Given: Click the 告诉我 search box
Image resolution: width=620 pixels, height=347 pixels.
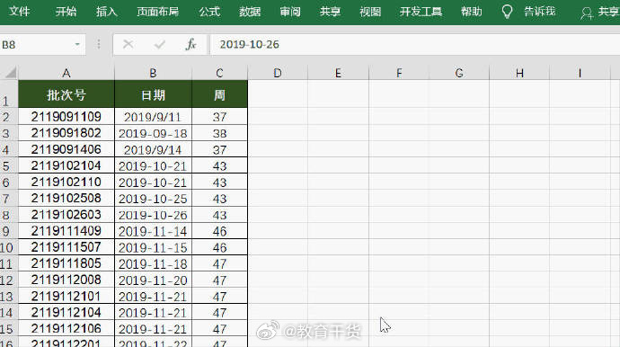Looking at the screenshot, I should (540, 12).
